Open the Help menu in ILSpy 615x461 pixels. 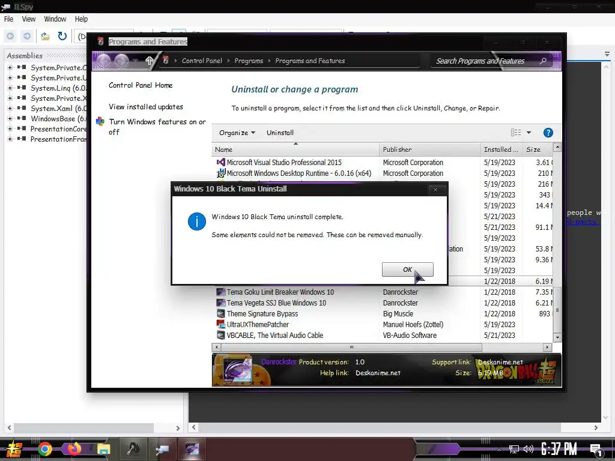81,19
